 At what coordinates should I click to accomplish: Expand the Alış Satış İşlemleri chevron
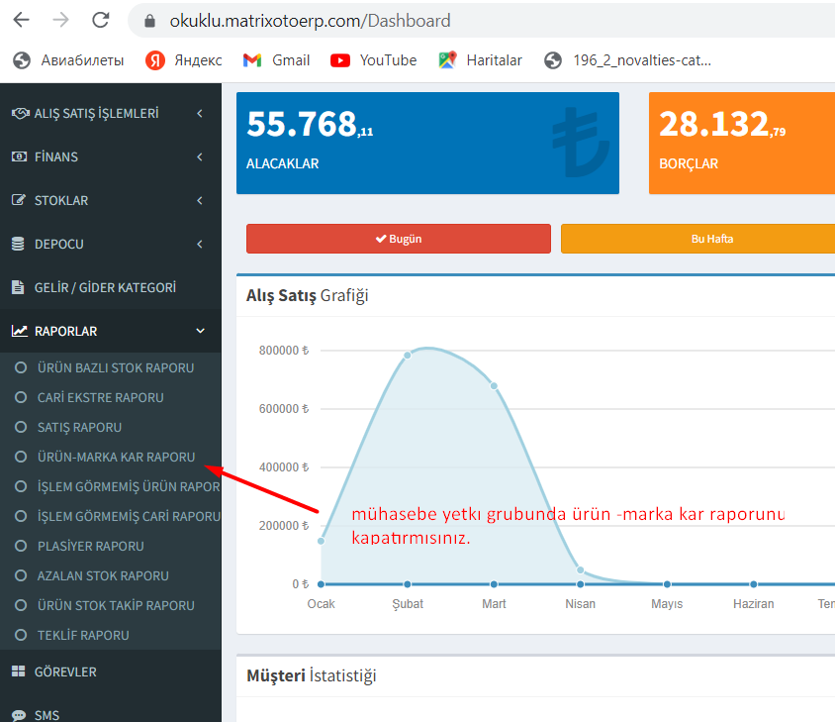click(200, 114)
